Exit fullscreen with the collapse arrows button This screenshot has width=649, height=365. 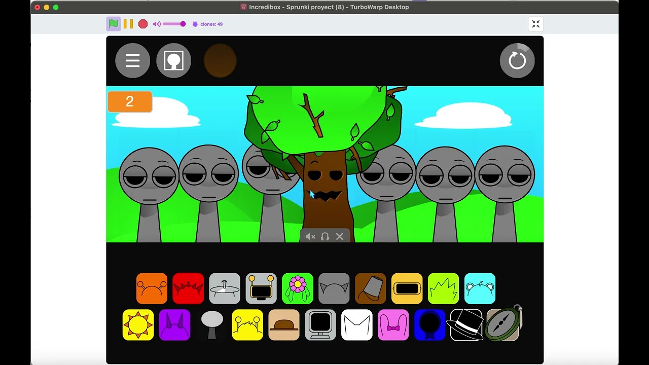pos(536,24)
